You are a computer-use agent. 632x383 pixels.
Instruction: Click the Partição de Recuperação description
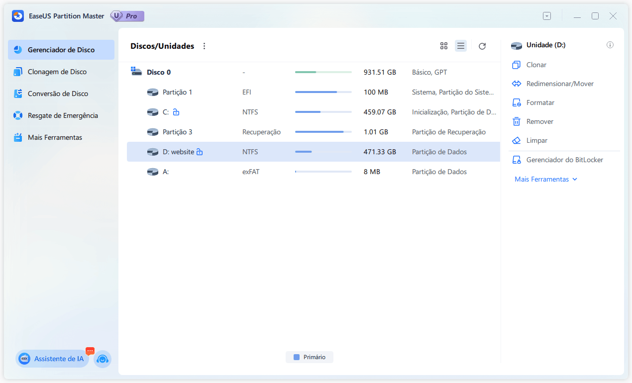(449, 132)
